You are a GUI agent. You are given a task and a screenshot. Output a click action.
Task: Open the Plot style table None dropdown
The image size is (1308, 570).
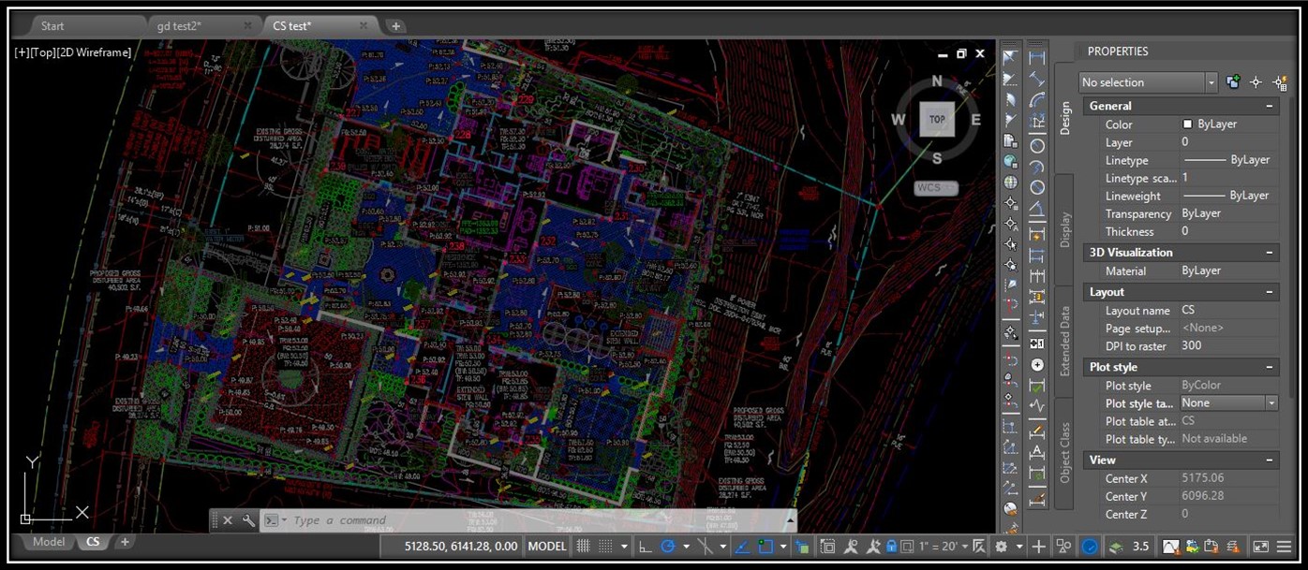(1229, 403)
